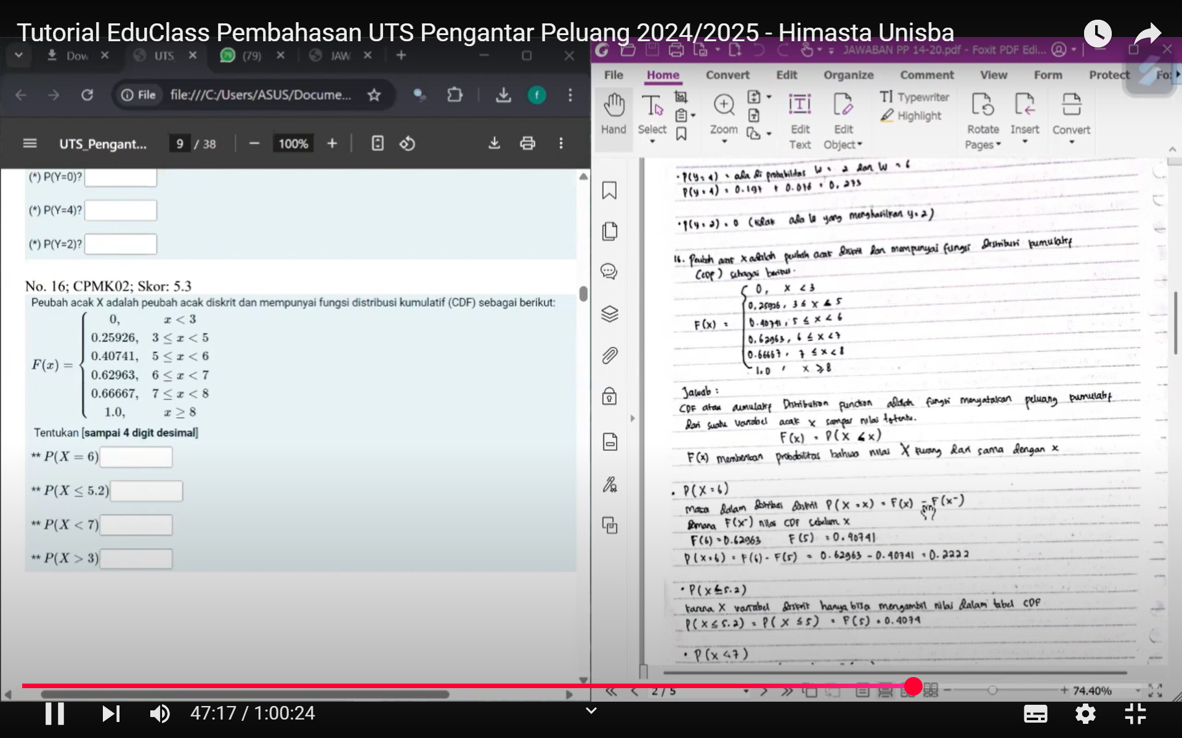Adjust the Foxit zoom slider
Screen dimensions: 1182x738
pos(992,691)
